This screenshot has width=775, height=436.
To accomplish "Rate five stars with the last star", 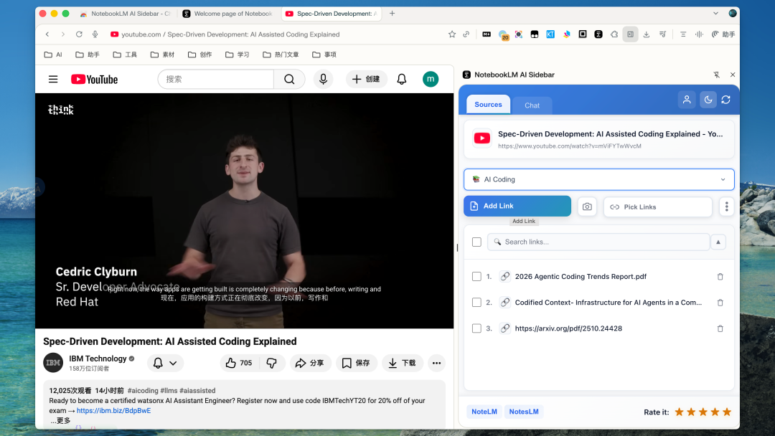I will (x=726, y=412).
